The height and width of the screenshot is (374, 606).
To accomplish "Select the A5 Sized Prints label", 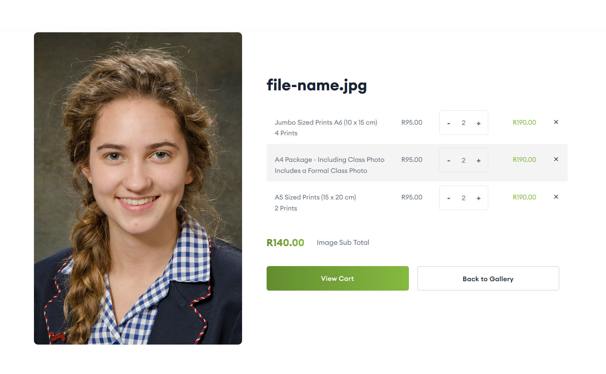I will (315, 197).
